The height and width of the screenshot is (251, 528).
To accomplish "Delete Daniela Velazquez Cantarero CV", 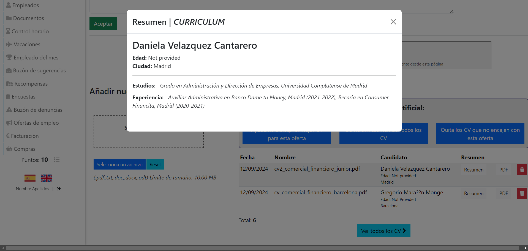I will pyautogui.click(x=522, y=170).
